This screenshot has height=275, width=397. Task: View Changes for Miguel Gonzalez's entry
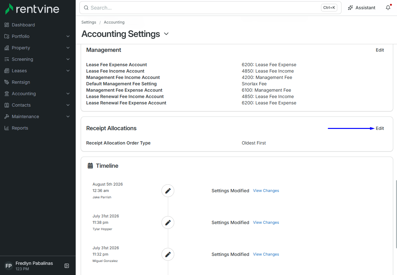[x=266, y=254]
